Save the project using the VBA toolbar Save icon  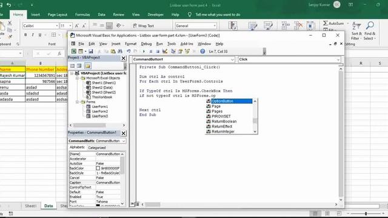(x=91, y=51)
